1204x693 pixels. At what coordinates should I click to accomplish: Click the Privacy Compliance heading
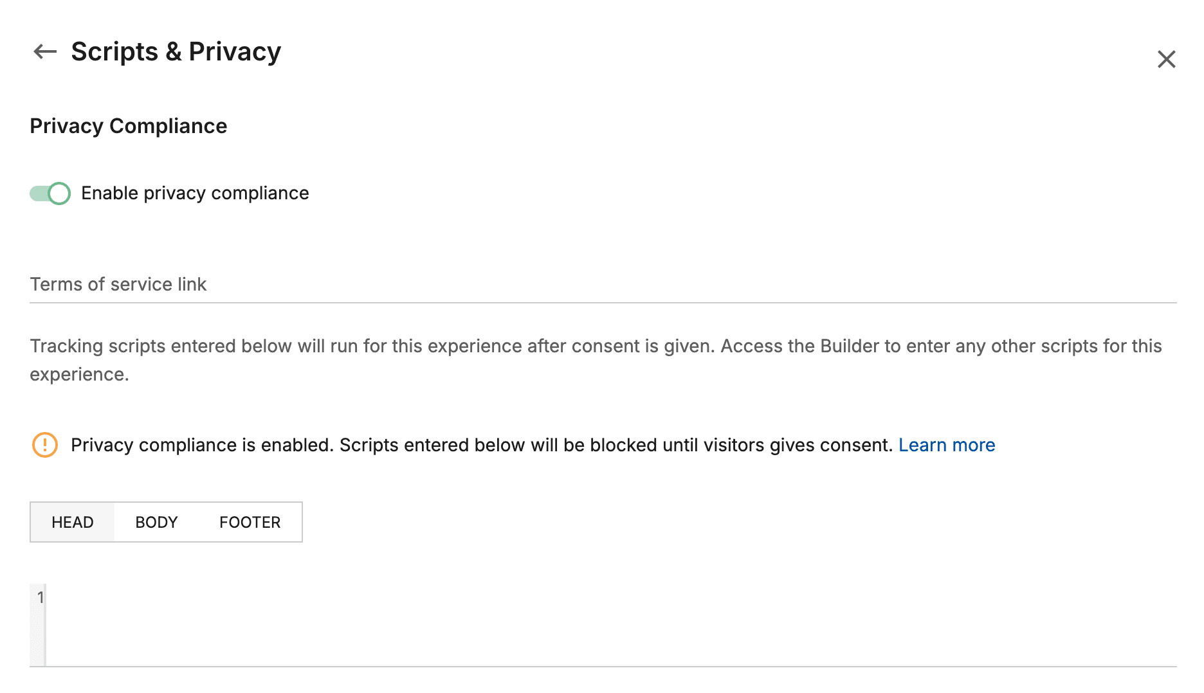tap(127, 126)
